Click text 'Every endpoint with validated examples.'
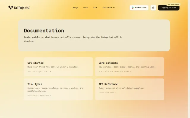 pyautogui.click(x=121, y=88)
